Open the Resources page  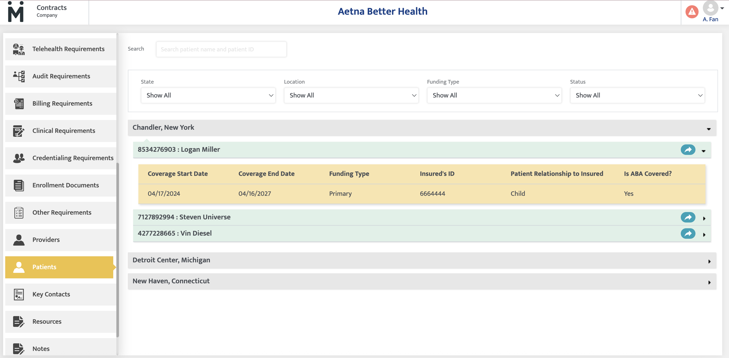coord(61,322)
